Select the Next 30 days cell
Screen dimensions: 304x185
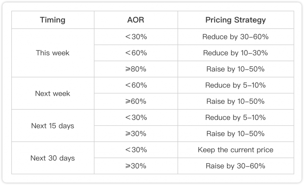point(53,158)
